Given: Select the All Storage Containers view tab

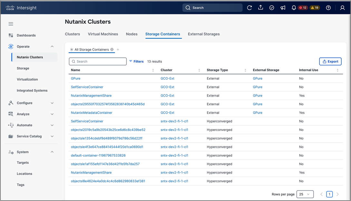Looking at the screenshot, I should [x=91, y=50].
